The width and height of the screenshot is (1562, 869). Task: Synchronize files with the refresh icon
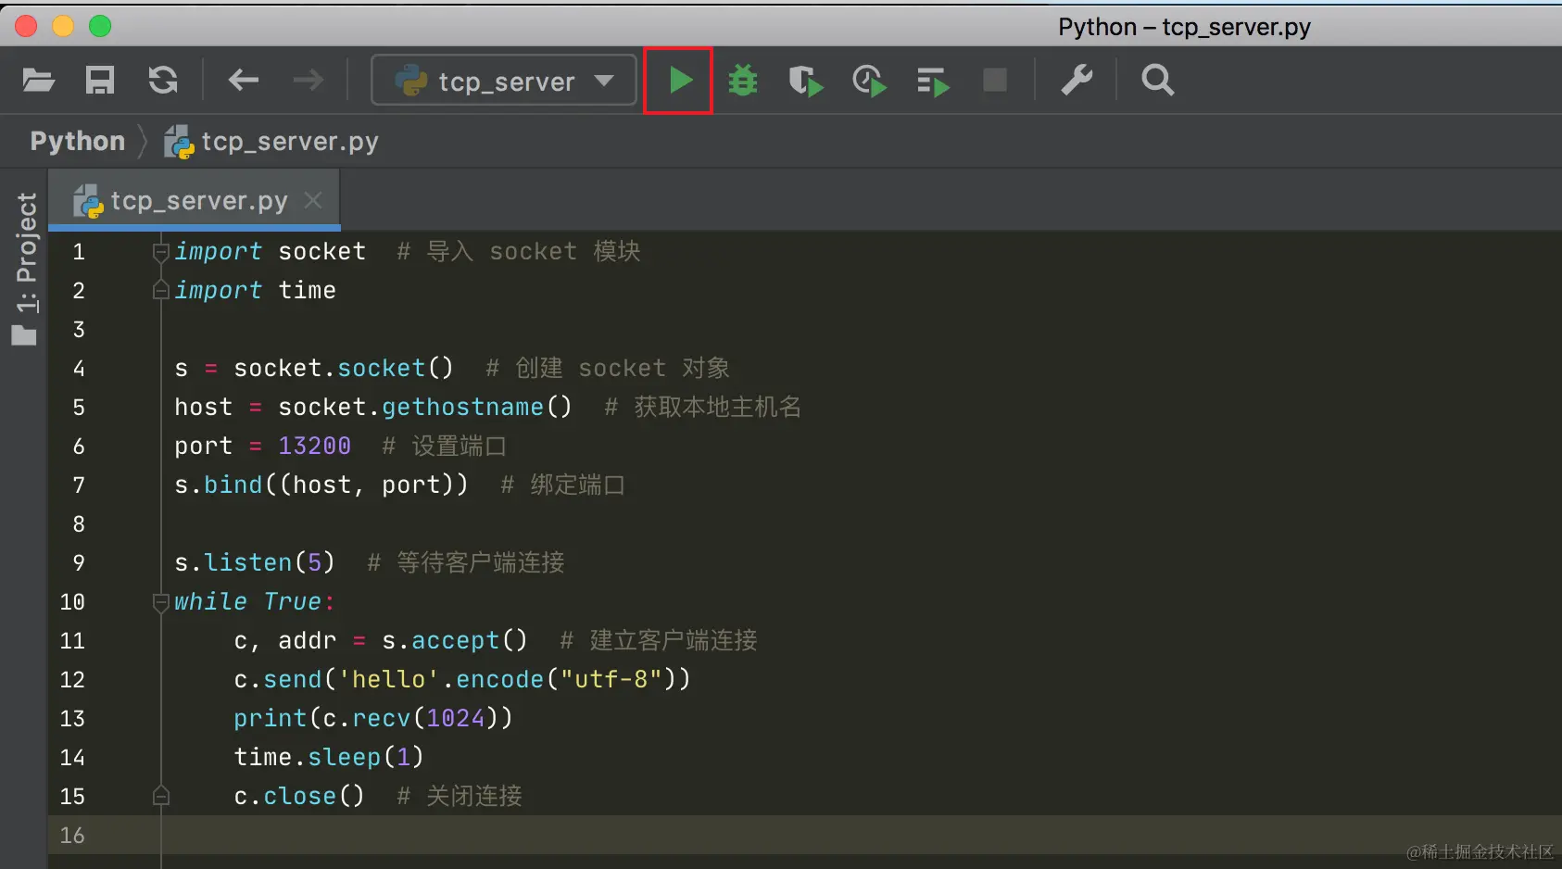click(163, 81)
